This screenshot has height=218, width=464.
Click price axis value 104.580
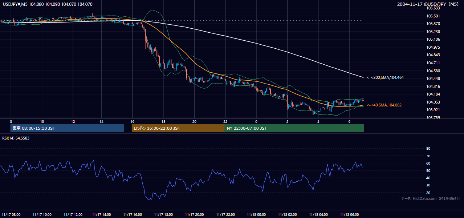pyautogui.click(x=433, y=71)
